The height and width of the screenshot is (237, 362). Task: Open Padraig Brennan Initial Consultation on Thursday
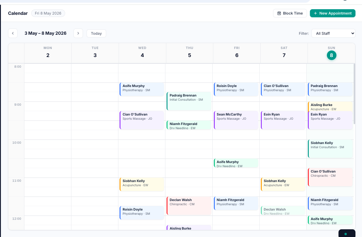pos(189,101)
